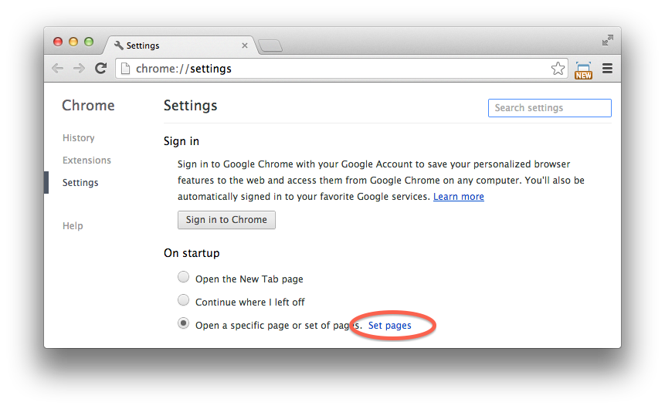Click the NEW extension icon in toolbar
The image size is (665, 409).
click(583, 70)
